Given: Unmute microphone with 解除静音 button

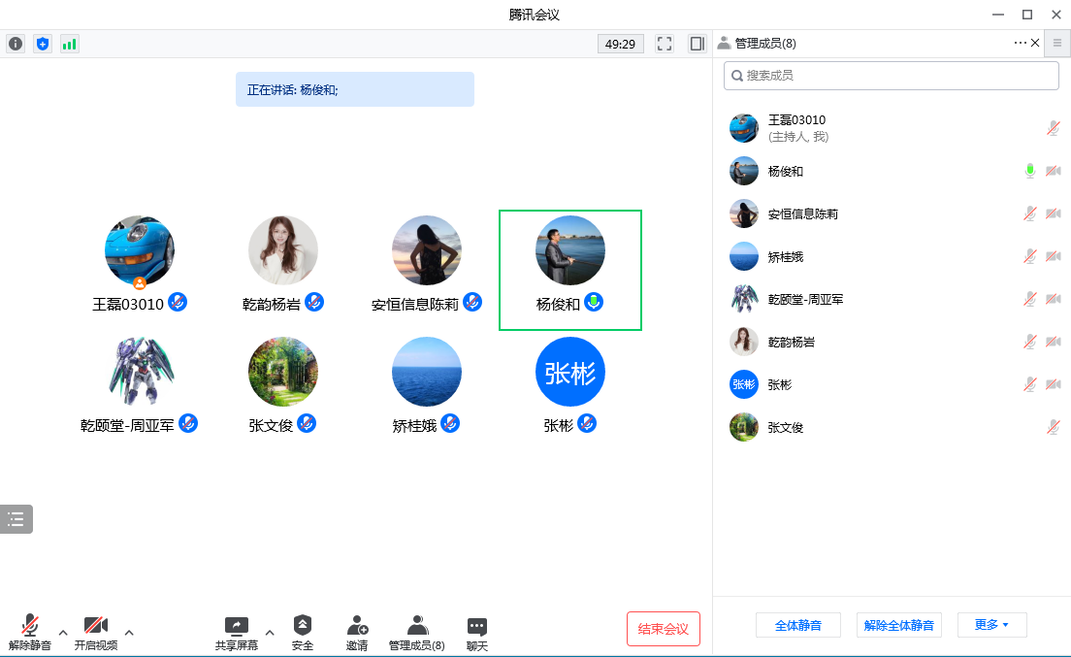Looking at the screenshot, I should click(x=30, y=633).
